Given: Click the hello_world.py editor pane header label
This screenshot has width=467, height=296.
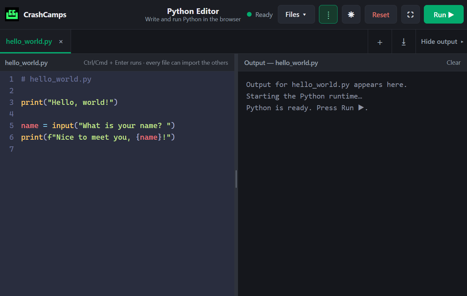Looking at the screenshot, I should tap(26, 63).
